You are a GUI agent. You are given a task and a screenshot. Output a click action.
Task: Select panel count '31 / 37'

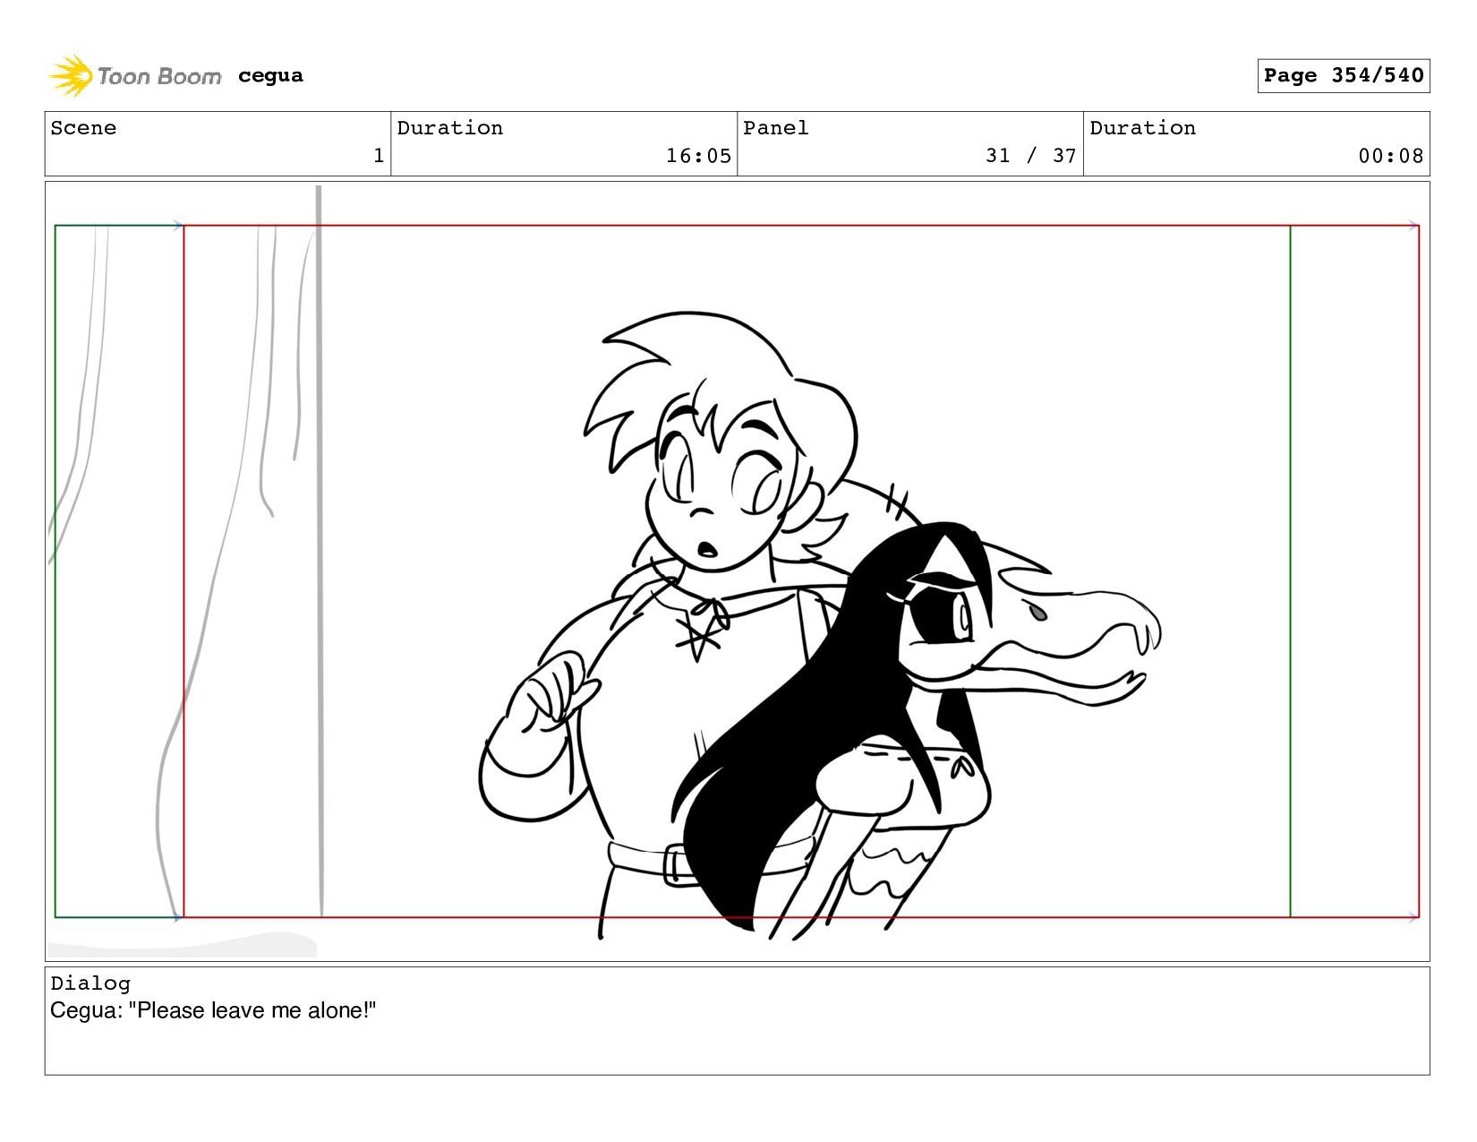point(1031,156)
